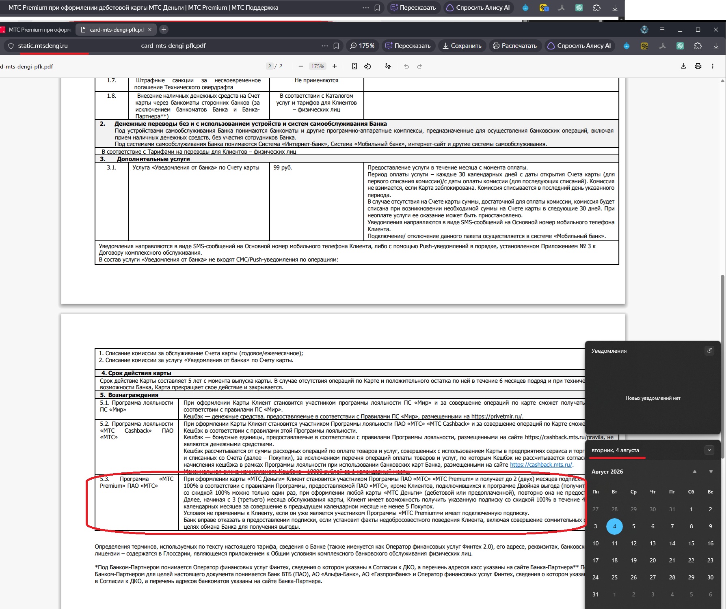
Task: Go to next month in the calendar
Action: pos(711,472)
